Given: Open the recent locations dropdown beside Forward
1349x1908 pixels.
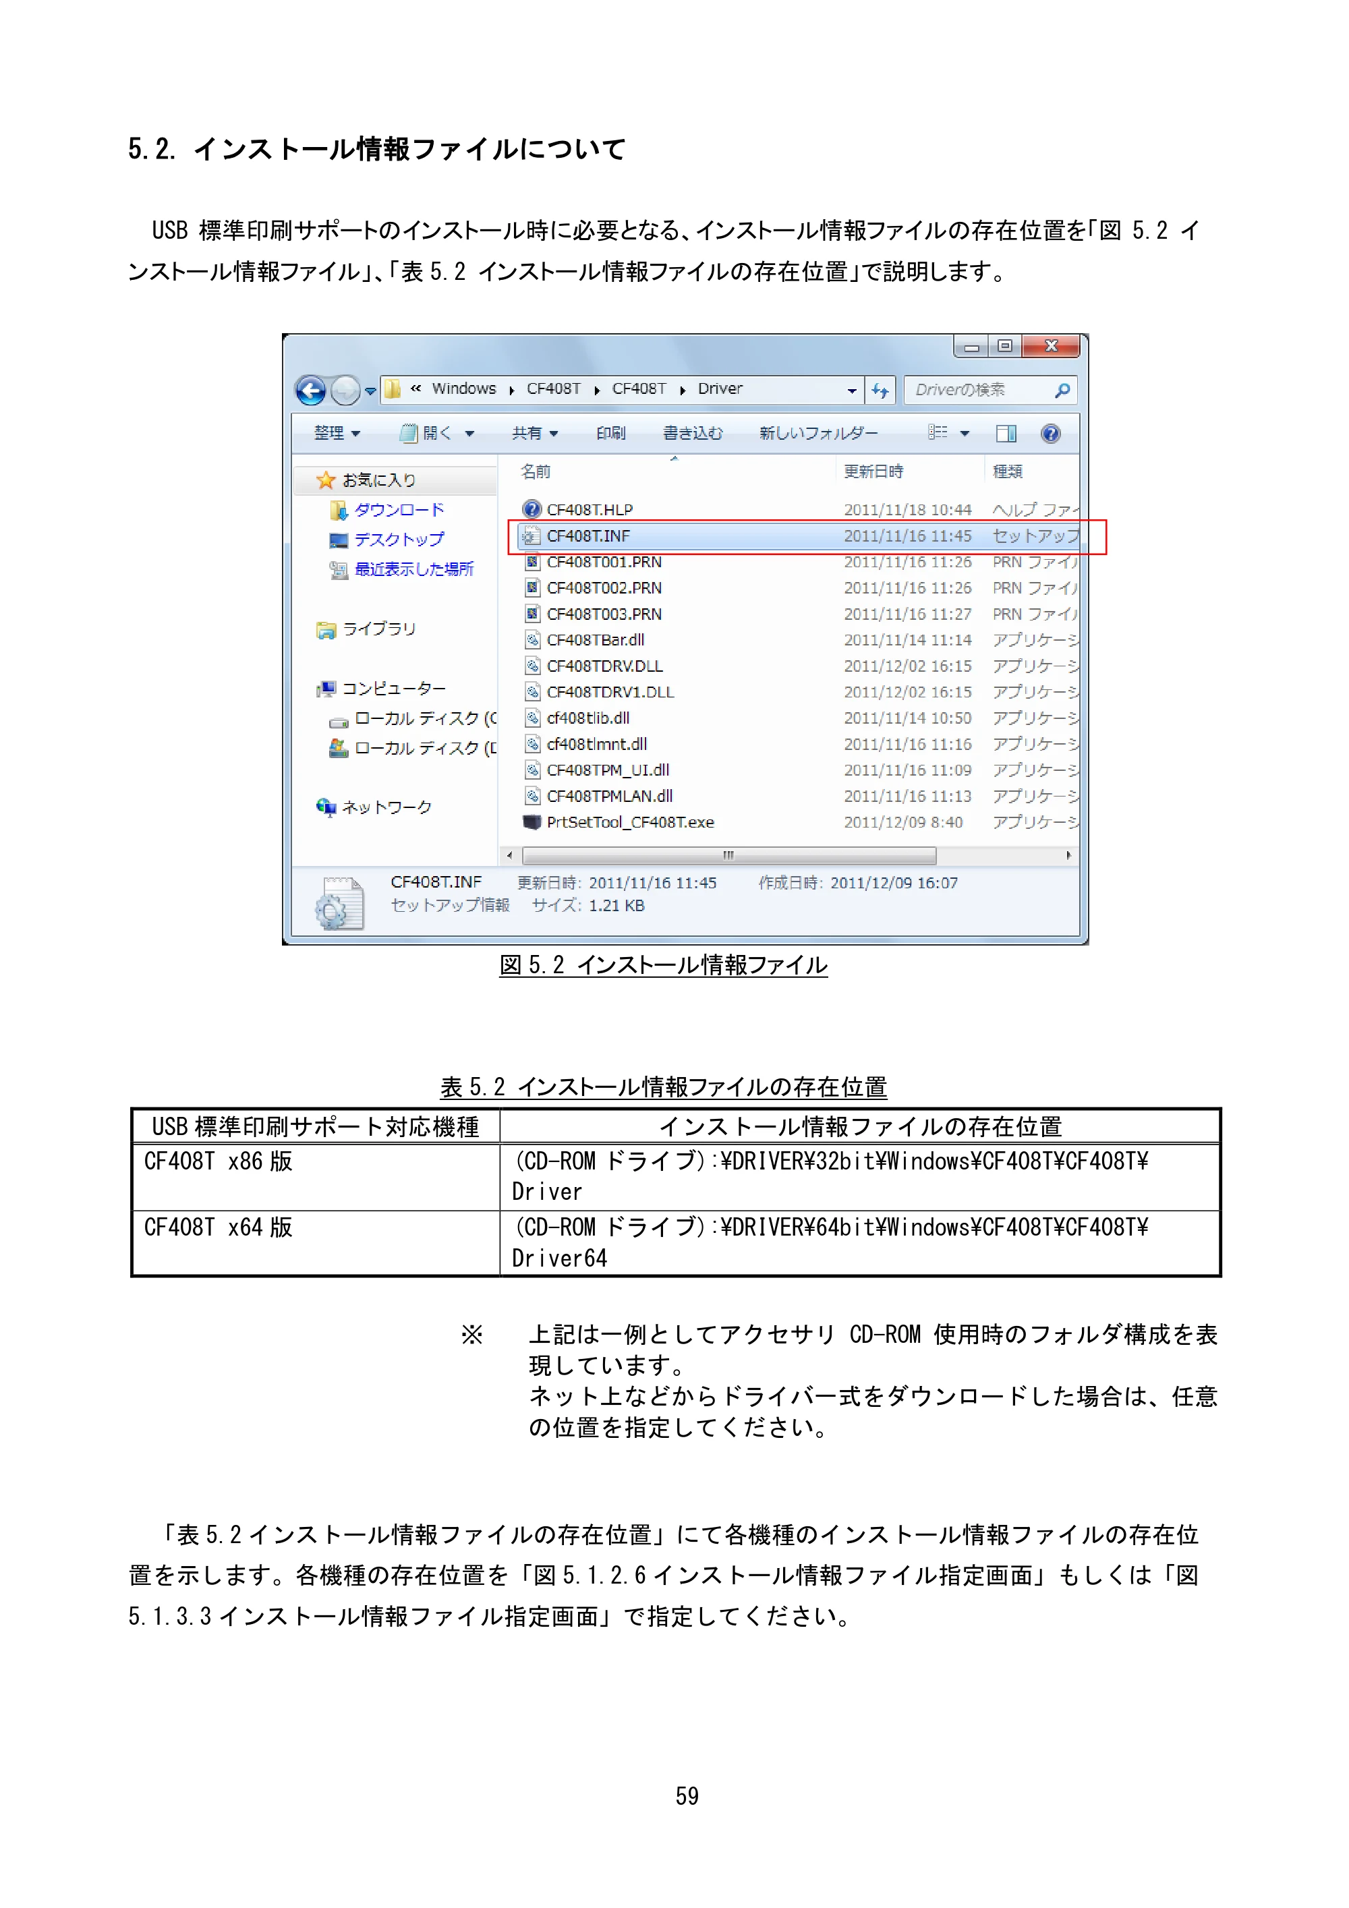Looking at the screenshot, I should (370, 391).
